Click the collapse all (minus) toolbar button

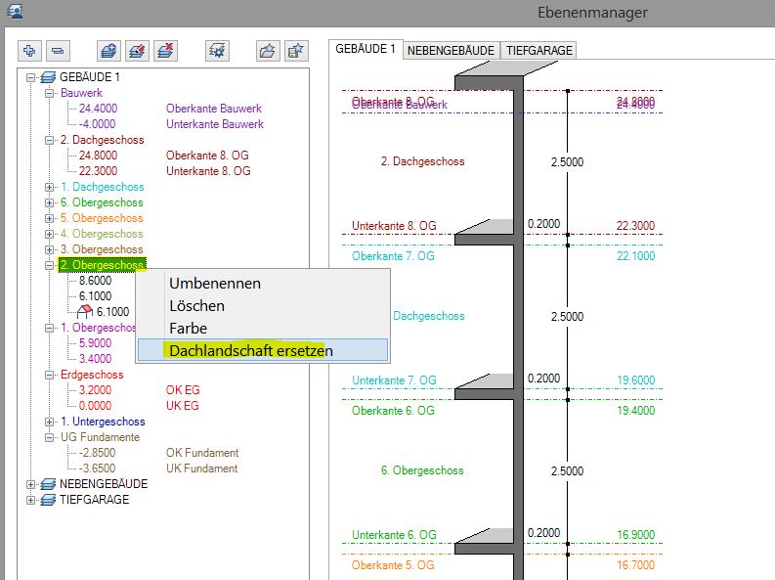58,50
